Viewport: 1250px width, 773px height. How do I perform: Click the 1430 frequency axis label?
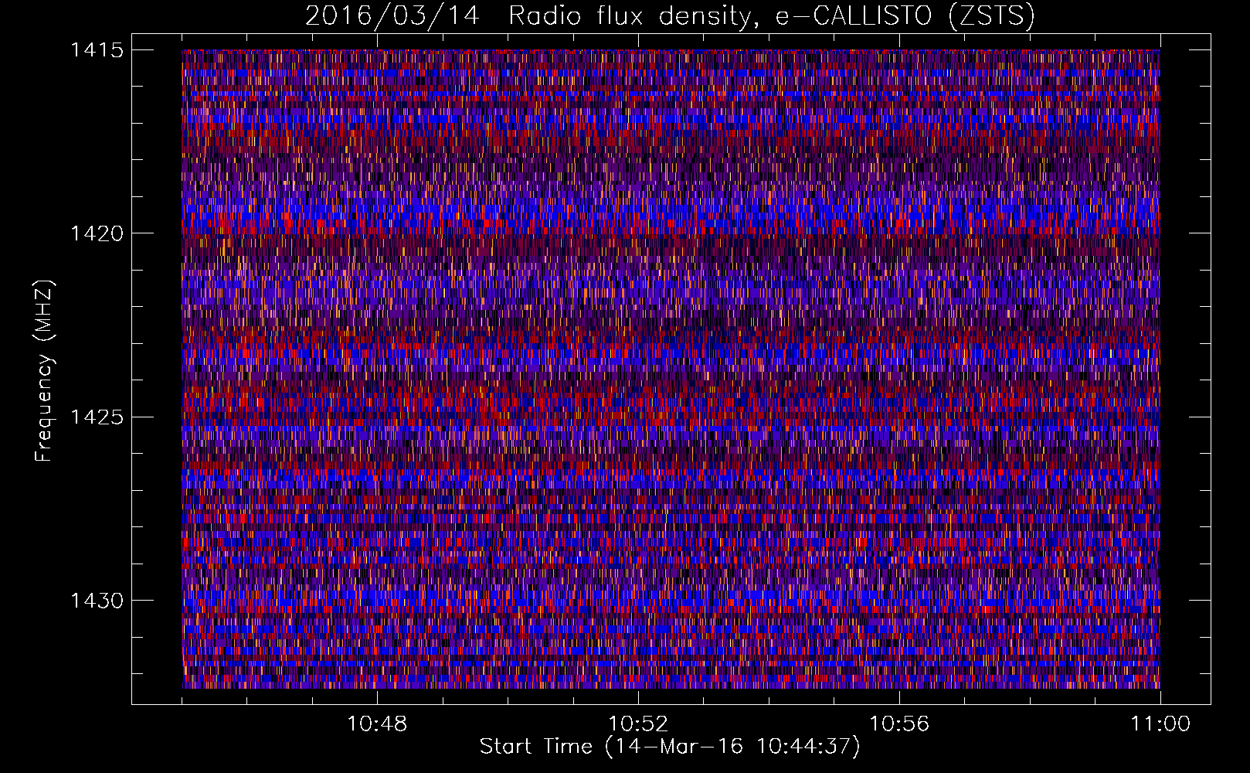[x=97, y=601]
